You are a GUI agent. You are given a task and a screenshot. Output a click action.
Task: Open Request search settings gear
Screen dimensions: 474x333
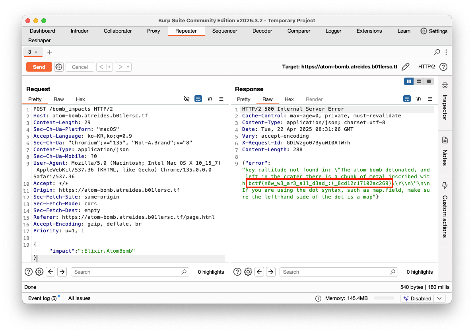pos(39,272)
